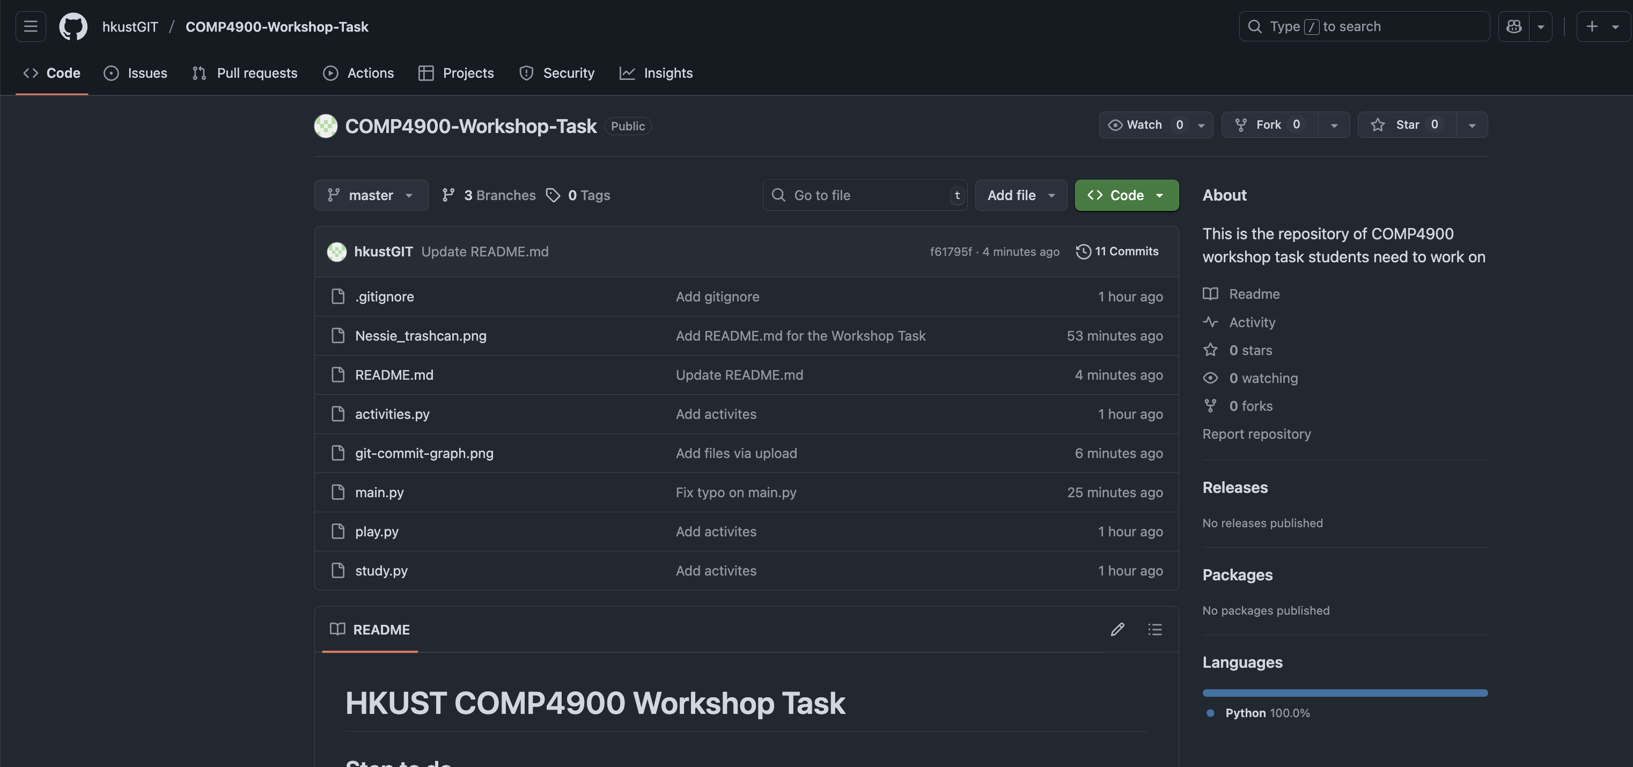Switch to the Issues tab

click(x=136, y=73)
